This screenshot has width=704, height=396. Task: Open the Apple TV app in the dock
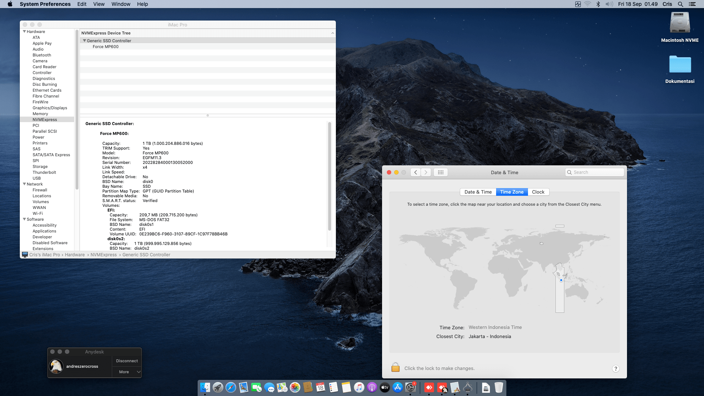(x=385, y=387)
